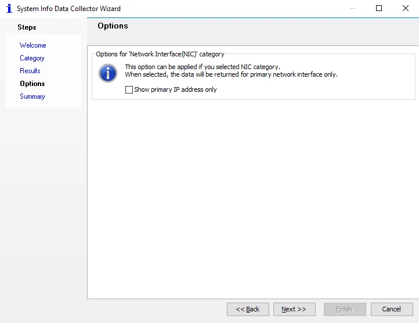The height and width of the screenshot is (323, 419).
Task: Click the blue information icon in NIC options
Action: click(x=108, y=73)
